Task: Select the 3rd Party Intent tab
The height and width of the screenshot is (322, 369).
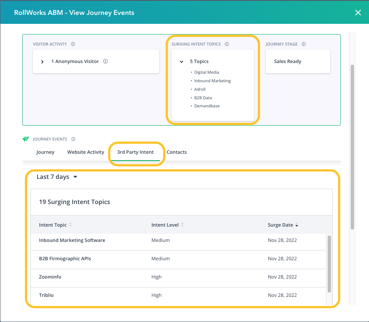Action: pos(135,152)
